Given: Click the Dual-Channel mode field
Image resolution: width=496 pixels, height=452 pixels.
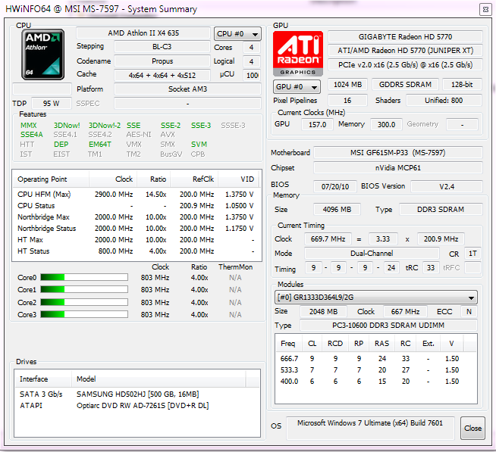Looking at the screenshot, I should (x=372, y=254).
